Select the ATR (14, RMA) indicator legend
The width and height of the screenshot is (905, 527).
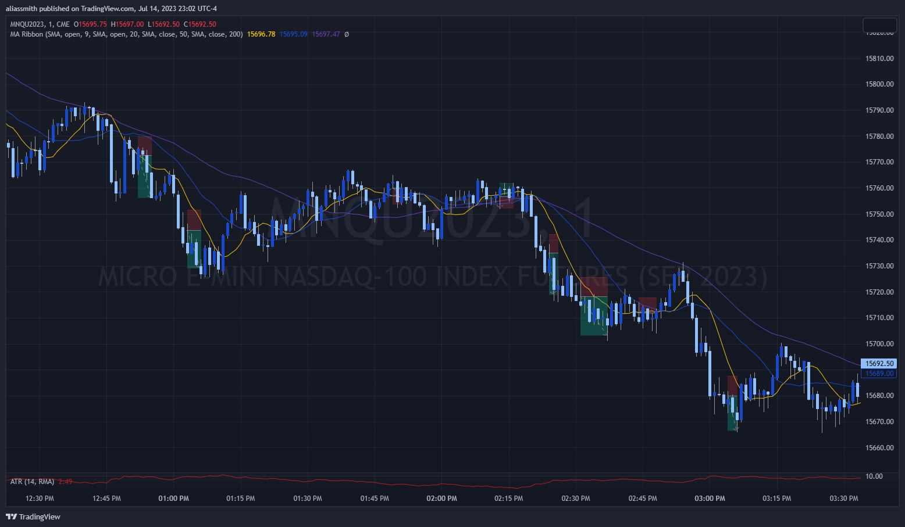click(x=32, y=482)
